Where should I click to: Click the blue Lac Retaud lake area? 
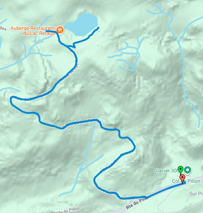pyautogui.click(x=83, y=24)
